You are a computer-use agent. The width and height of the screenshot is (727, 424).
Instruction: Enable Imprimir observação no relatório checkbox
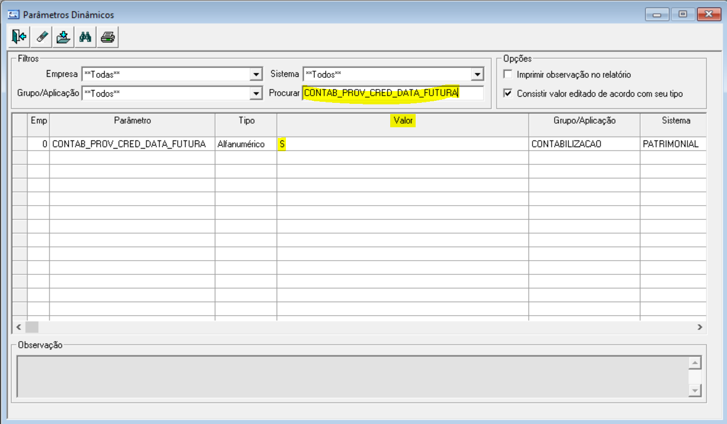pos(508,74)
